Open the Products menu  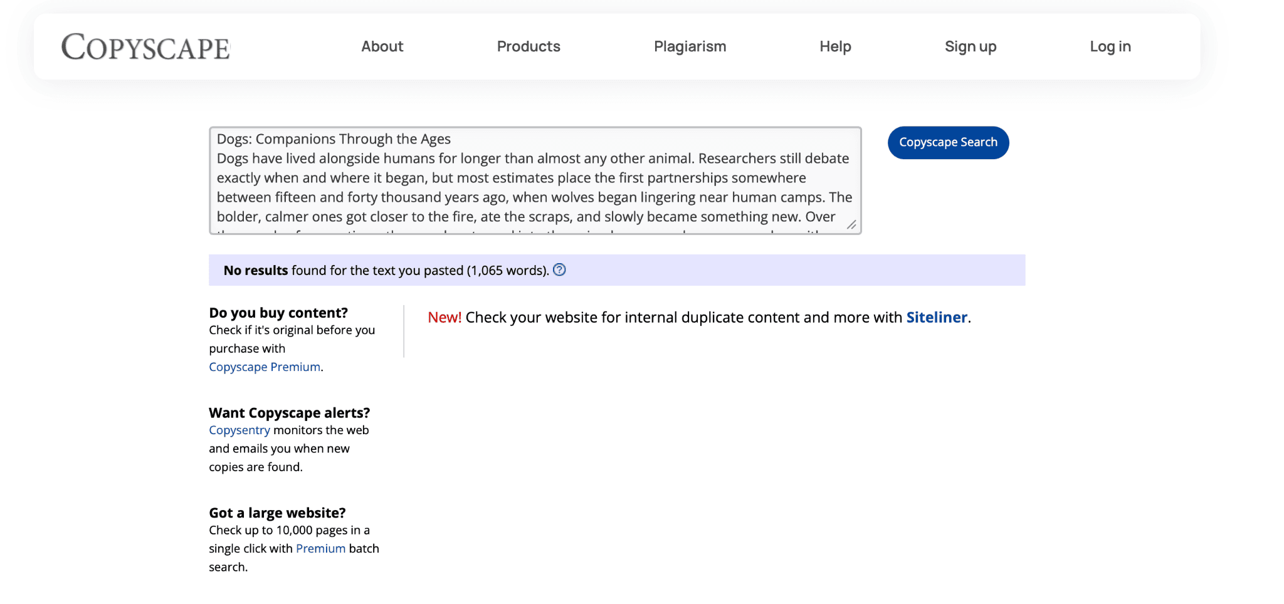tap(529, 46)
